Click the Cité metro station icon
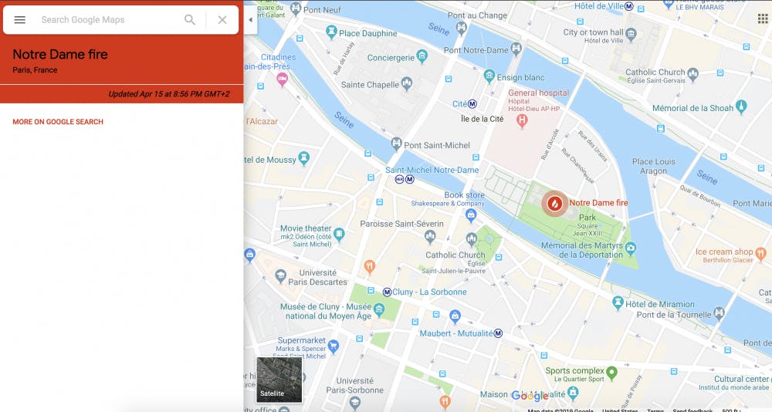 472,104
